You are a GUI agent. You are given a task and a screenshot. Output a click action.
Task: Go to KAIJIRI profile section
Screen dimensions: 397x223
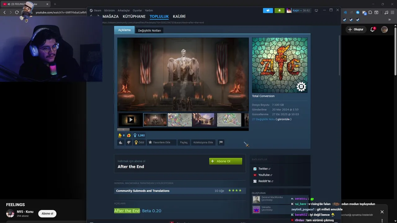179,16
